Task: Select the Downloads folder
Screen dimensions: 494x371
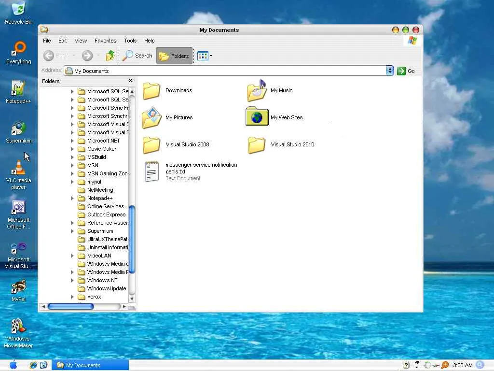Action: coord(167,90)
